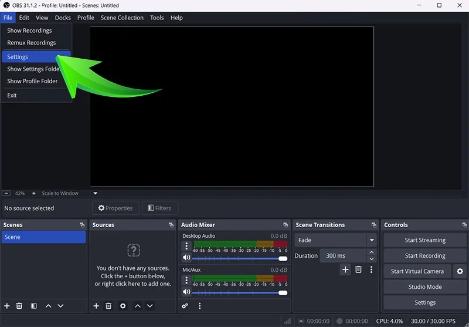Select Settings in the File menu
469x327 pixels.
18,57
